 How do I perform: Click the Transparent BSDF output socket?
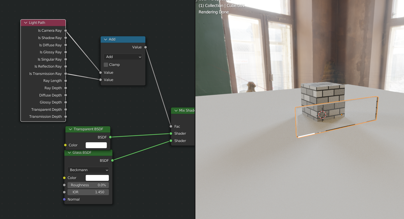pos(110,137)
